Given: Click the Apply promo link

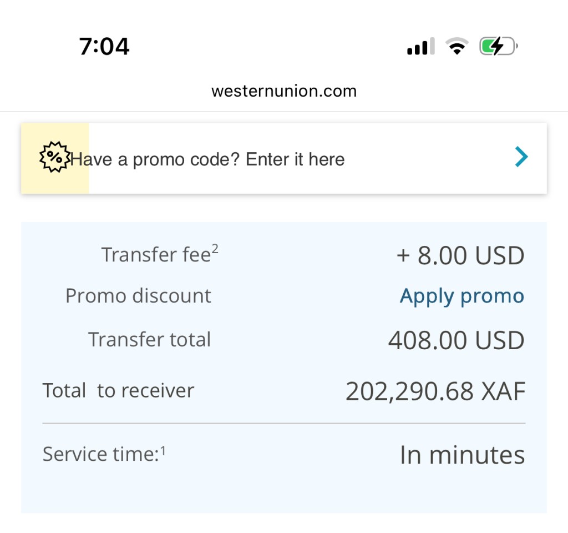Looking at the screenshot, I should (x=461, y=296).
